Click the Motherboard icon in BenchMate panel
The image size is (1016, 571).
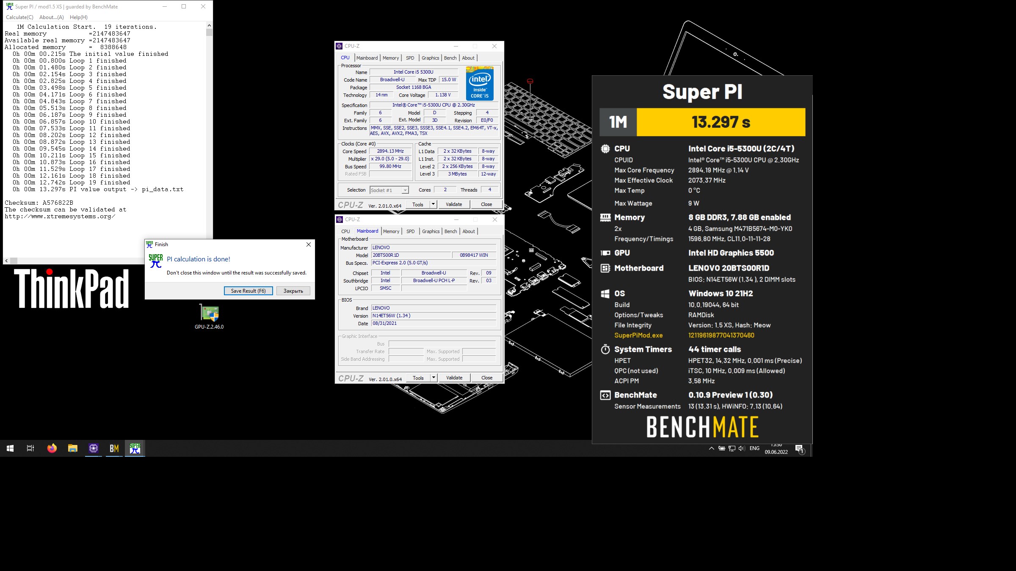tap(605, 268)
